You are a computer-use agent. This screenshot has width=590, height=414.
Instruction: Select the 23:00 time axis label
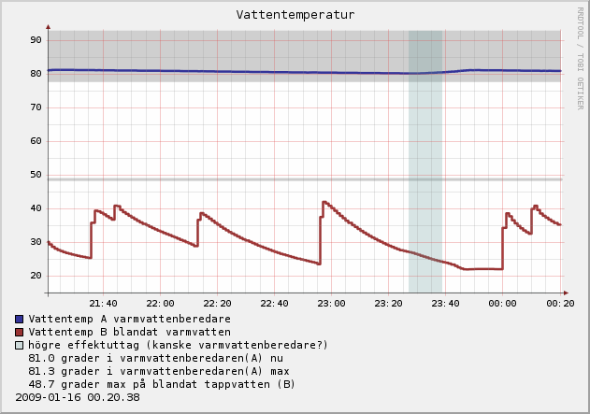tap(332, 304)
